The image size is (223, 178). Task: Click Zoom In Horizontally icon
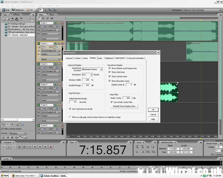click(137, 147)
